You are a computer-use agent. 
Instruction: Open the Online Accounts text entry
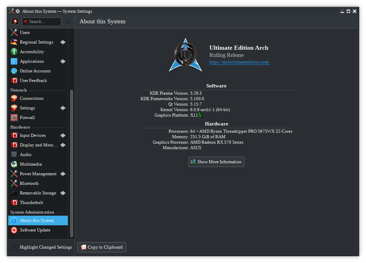pos(35,71)
